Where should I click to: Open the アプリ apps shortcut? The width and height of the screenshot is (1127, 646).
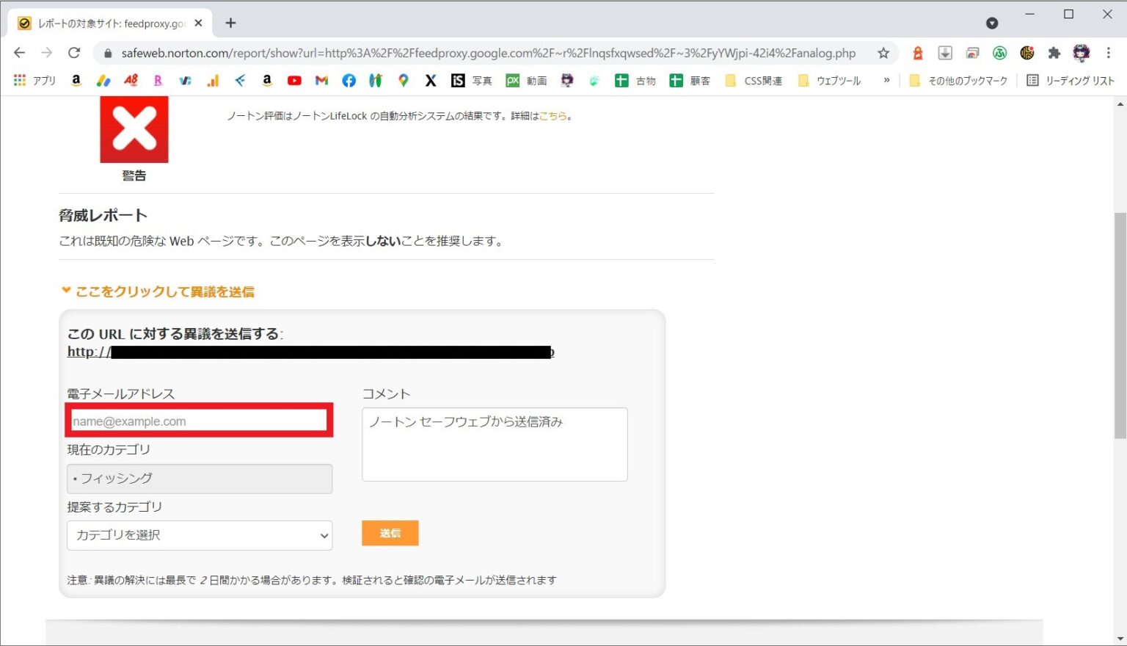pos(35,81)
